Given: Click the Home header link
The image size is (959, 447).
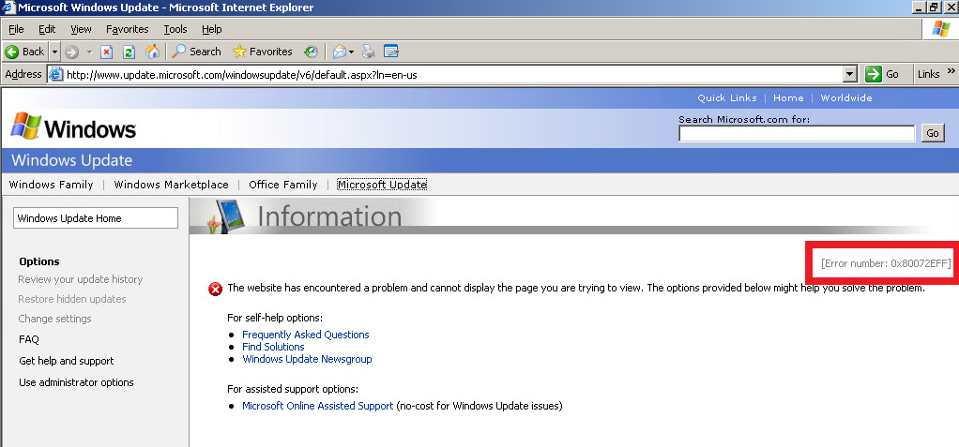Looking at the screenshot, I should click(788, 97).
